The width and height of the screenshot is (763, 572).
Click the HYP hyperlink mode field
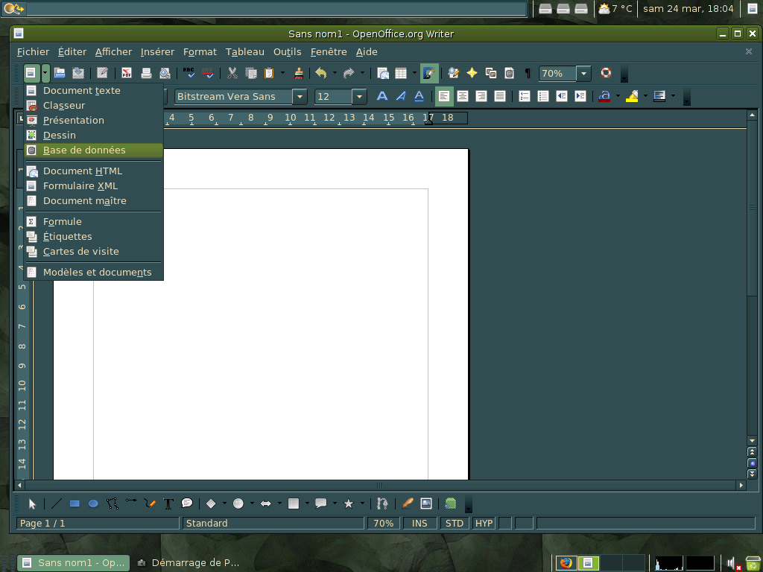[x=484, y=524]
